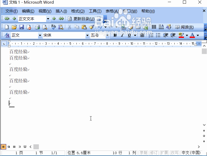Image resolution: width=207 pixels, height=156 pixels.
Task: Cut selection with scissors icon
Action: 69,27
